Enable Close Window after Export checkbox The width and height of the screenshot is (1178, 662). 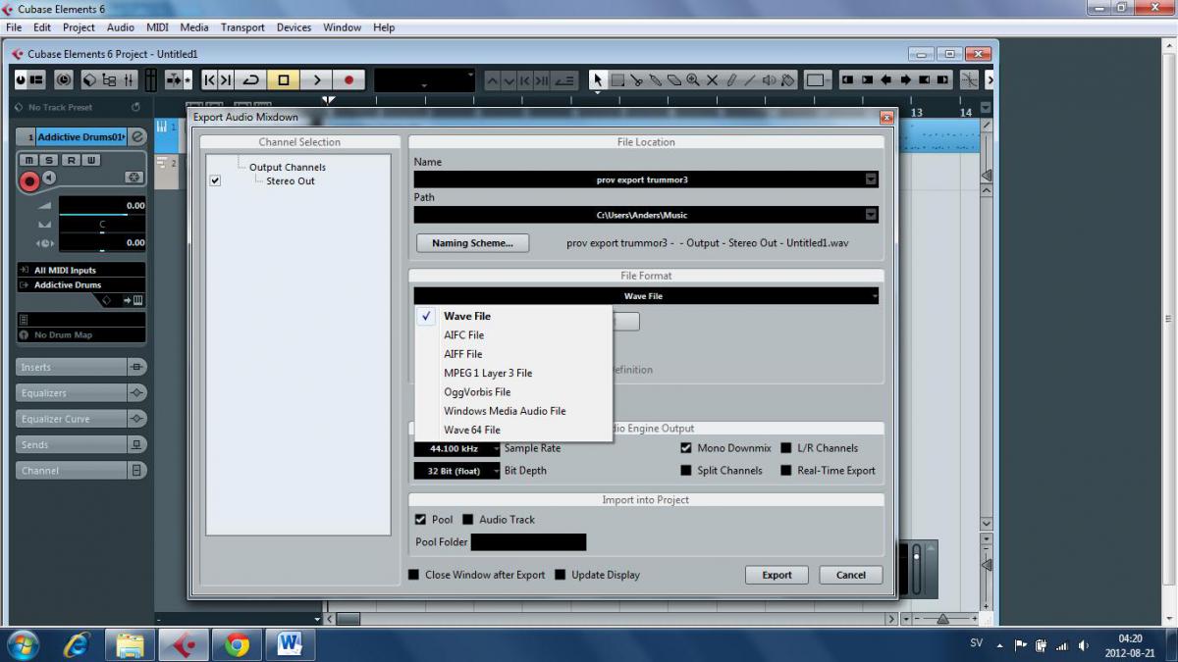click(413, 575)
